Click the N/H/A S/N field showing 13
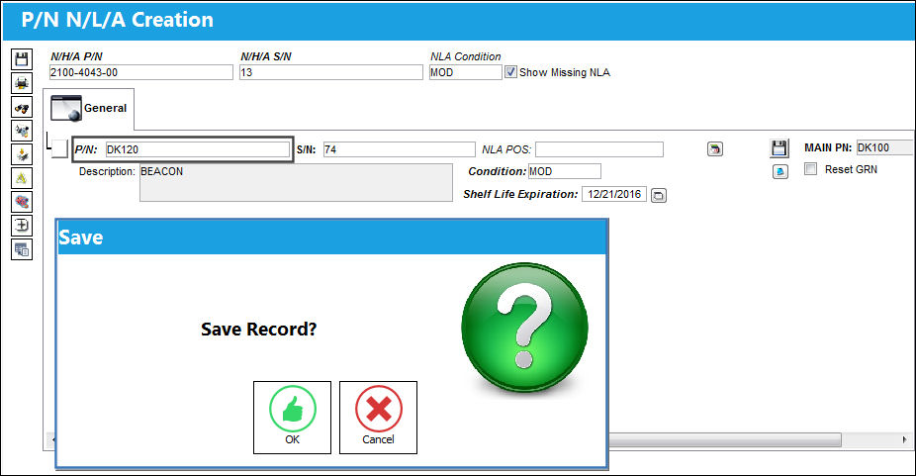This screenshot has height=476, width=916. click(x=330, y=72)
